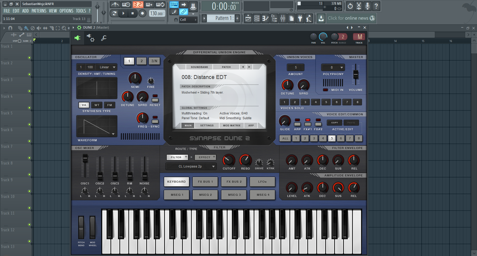Select FM synthesis type
The height and width of the screenshot is (256, 477).
click(x=110, y=105)
